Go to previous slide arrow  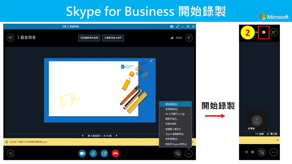point(83,136)
